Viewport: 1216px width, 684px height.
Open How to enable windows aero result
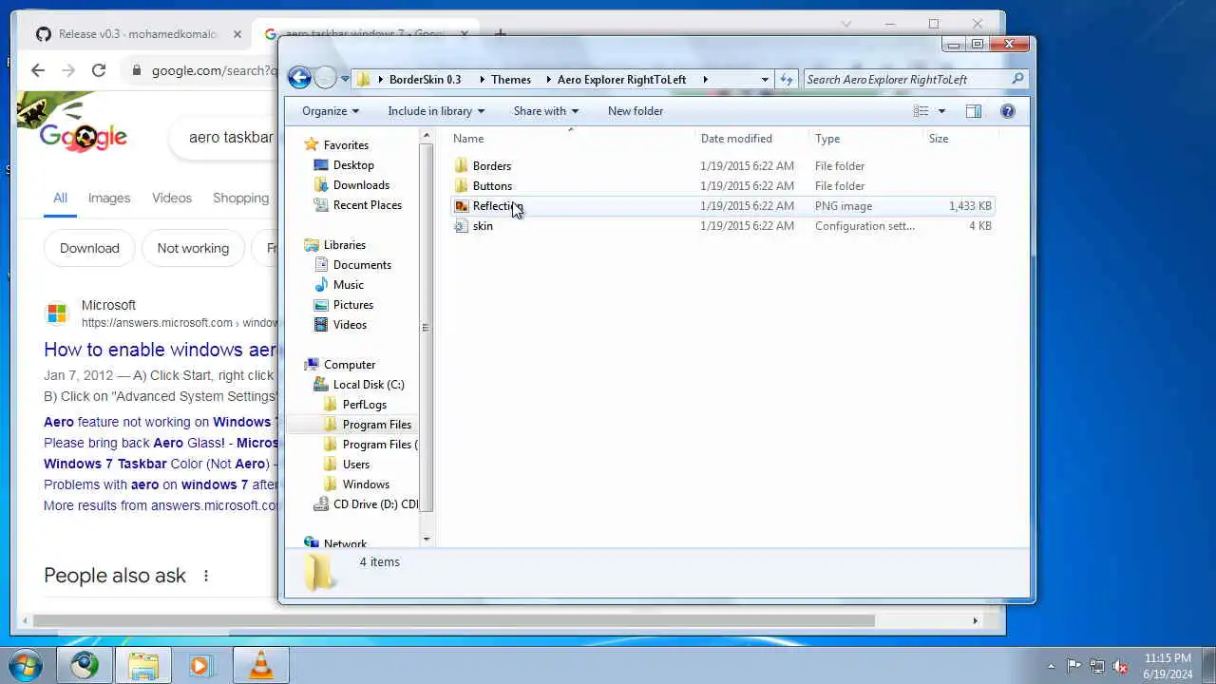161,350
